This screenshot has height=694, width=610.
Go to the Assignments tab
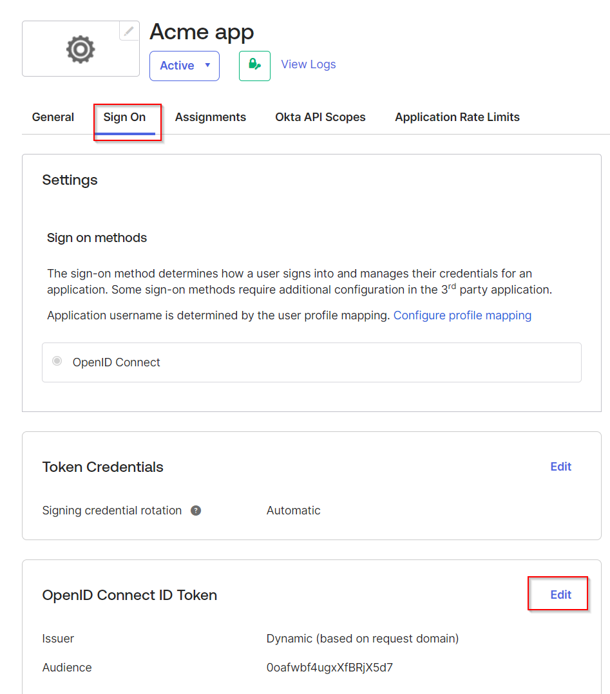click(211, 117)
